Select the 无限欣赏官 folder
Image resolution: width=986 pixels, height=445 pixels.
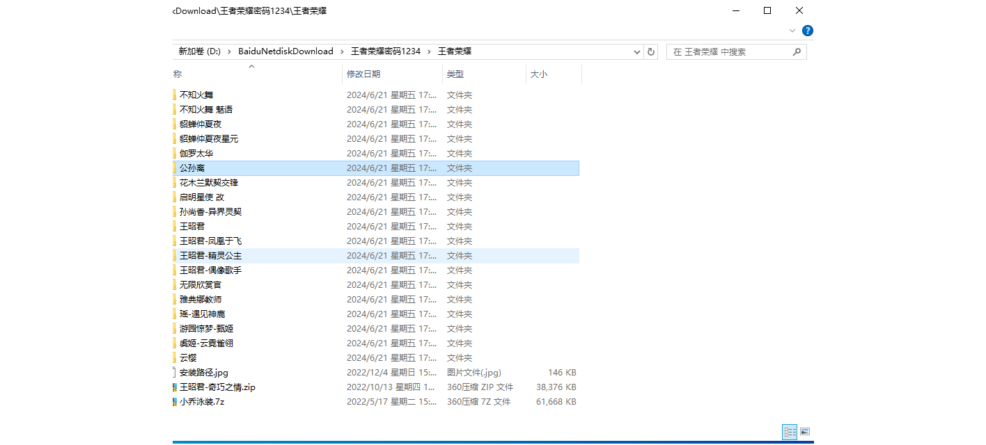[201, 284]
